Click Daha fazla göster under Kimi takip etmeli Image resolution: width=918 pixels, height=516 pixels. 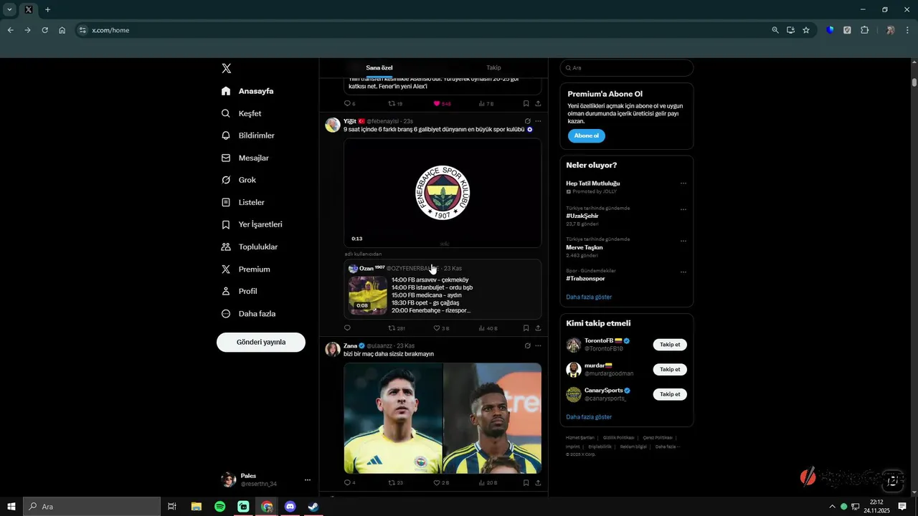589,416
